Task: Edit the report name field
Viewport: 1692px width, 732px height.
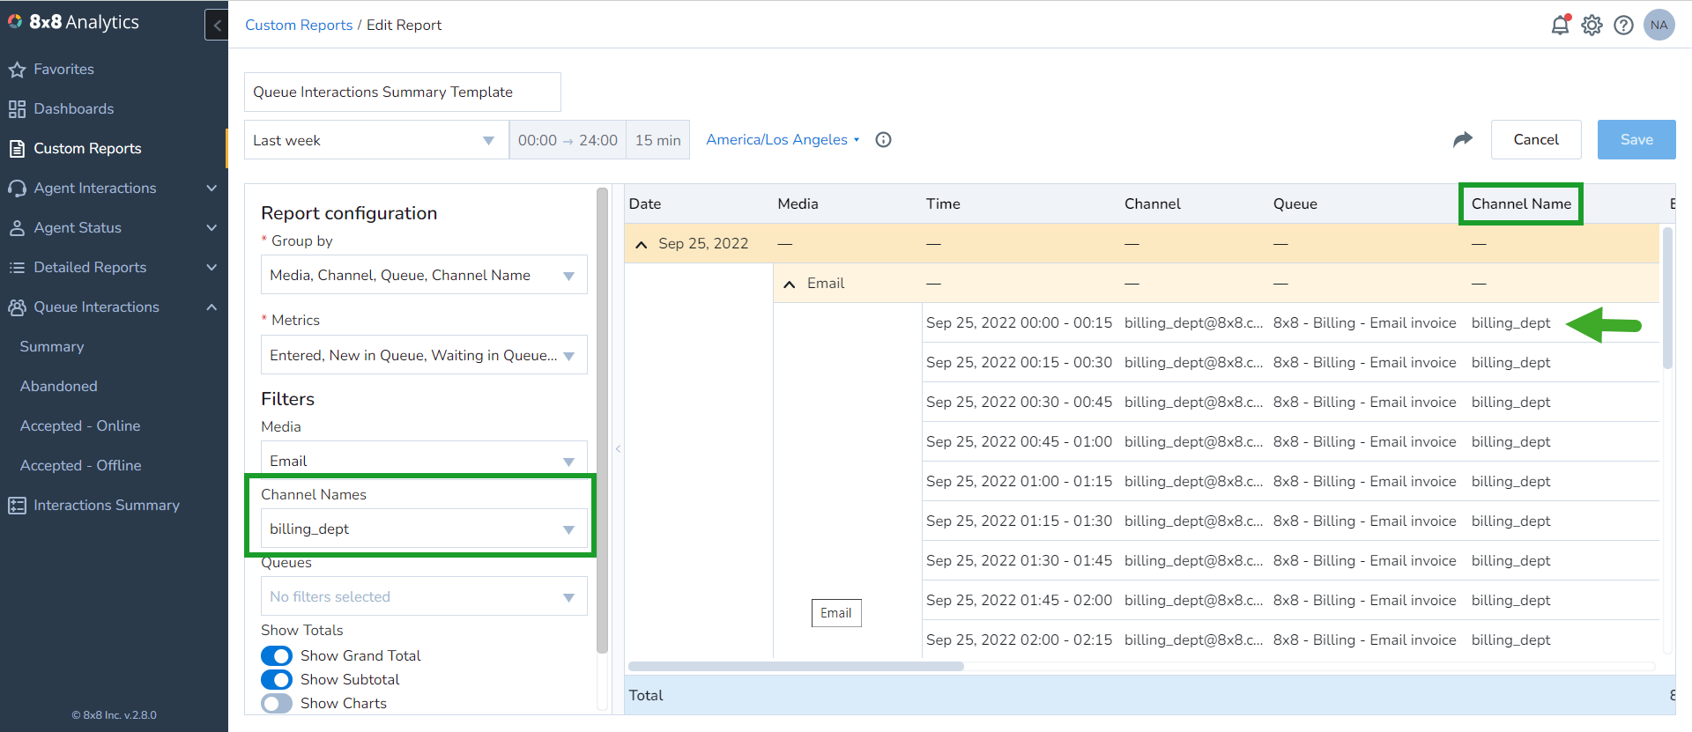Action: pos(403,92)
